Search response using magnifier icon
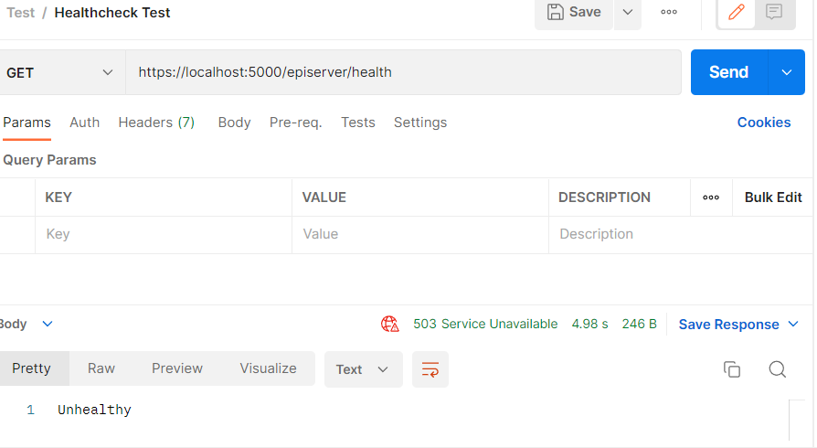Screen dimensions: 817x448 coord(777,369)
